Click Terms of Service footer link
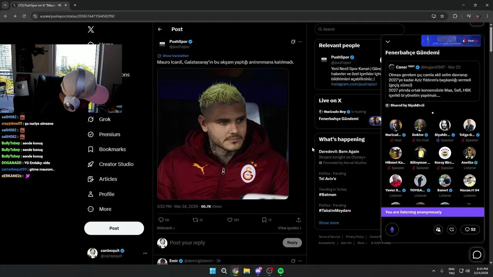 [x=329, y=237]
